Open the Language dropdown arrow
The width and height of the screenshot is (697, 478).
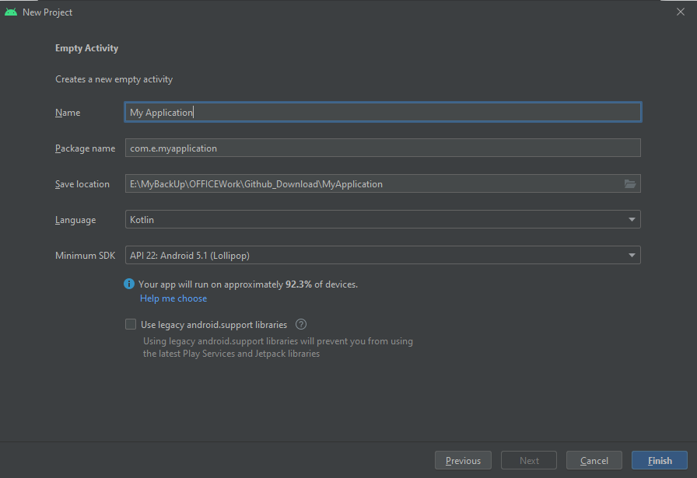pos(632,219)
